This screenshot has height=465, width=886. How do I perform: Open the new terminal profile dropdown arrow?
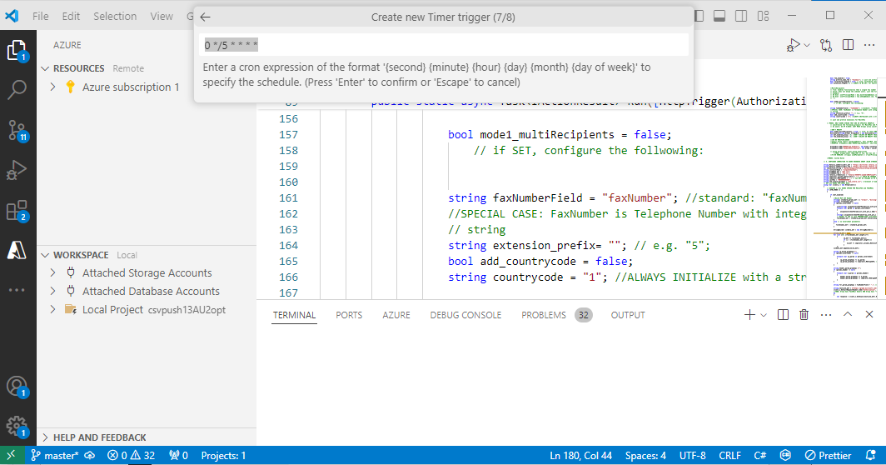(x=763, y=315)
